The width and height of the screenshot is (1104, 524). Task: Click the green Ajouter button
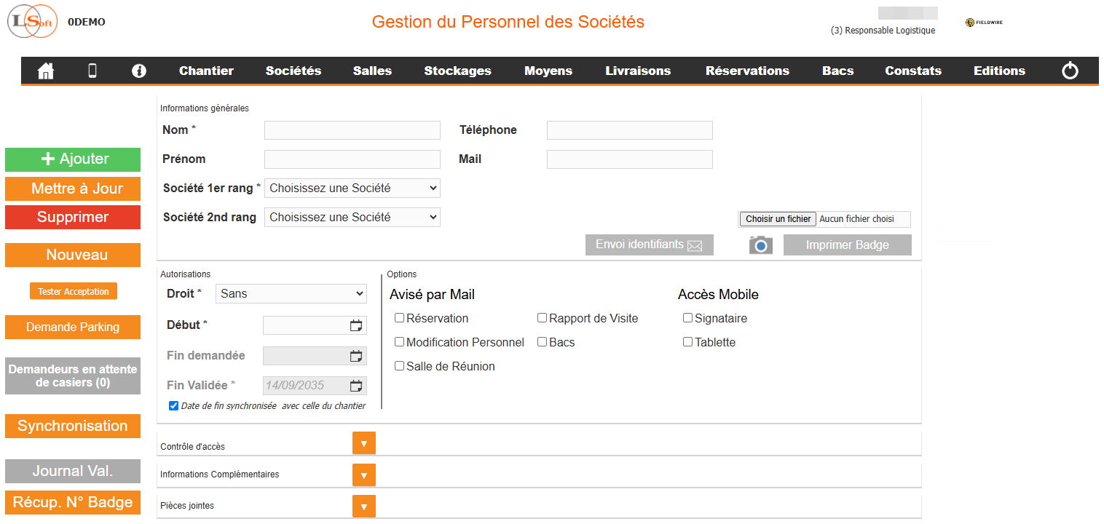[73, 159]
